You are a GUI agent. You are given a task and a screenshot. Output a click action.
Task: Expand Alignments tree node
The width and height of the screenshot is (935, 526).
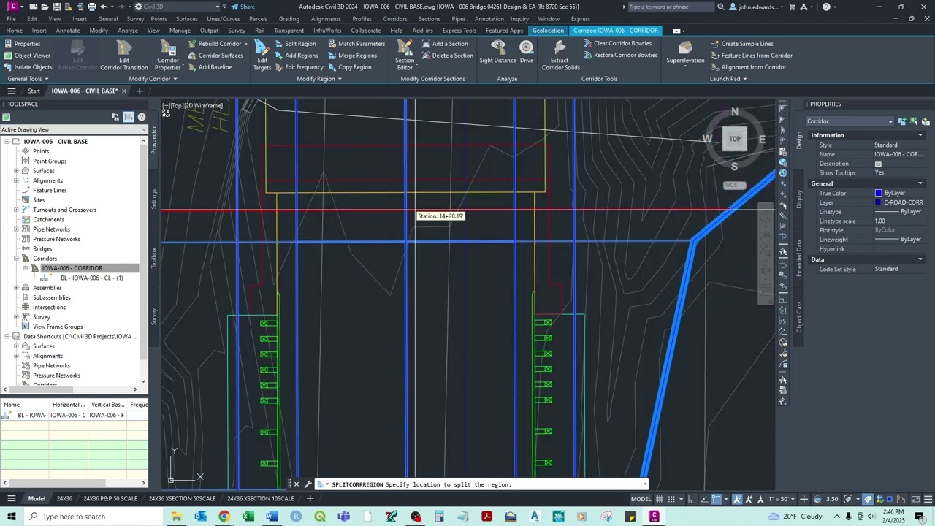pos(16,180)
